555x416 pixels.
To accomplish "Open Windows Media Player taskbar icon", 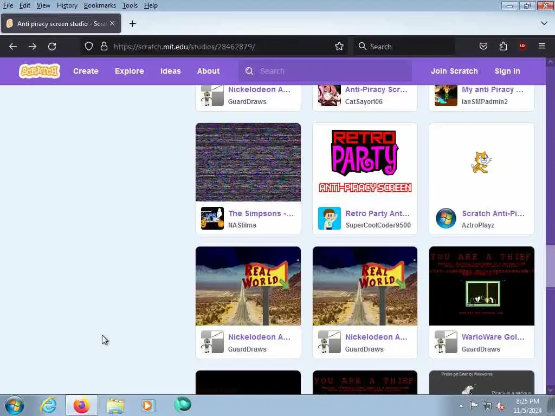I will (x=148, y=405).
